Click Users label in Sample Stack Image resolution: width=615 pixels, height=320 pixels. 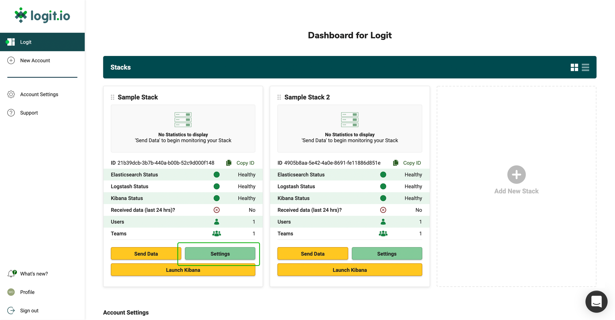pos(117,222)
